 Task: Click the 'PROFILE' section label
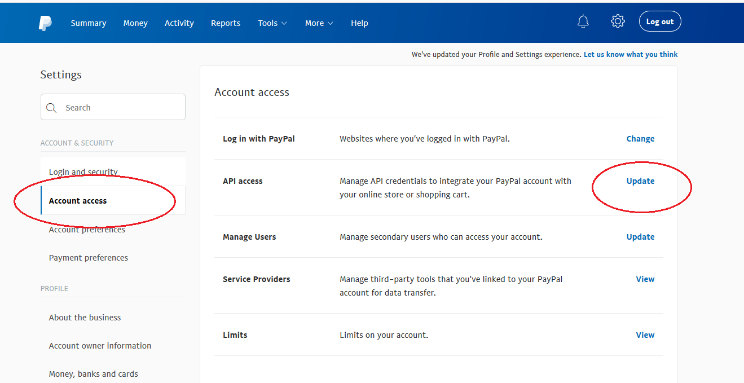[54, 289]
